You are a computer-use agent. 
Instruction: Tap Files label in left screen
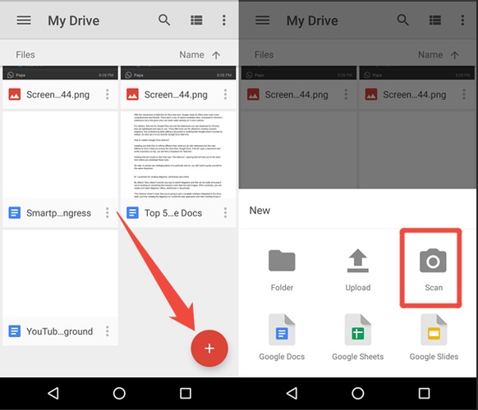coord(25,55)
